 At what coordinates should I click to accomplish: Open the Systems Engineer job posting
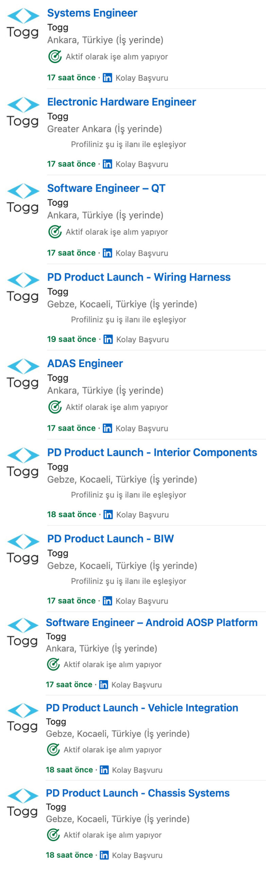pos(92,13)
